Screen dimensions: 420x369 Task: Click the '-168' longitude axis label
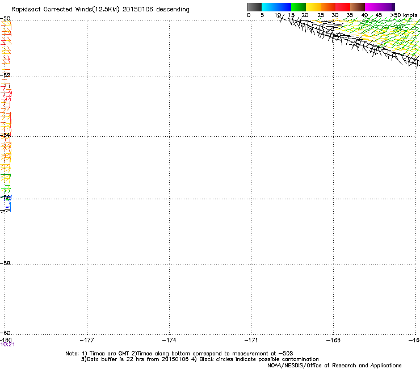point(334,340)
